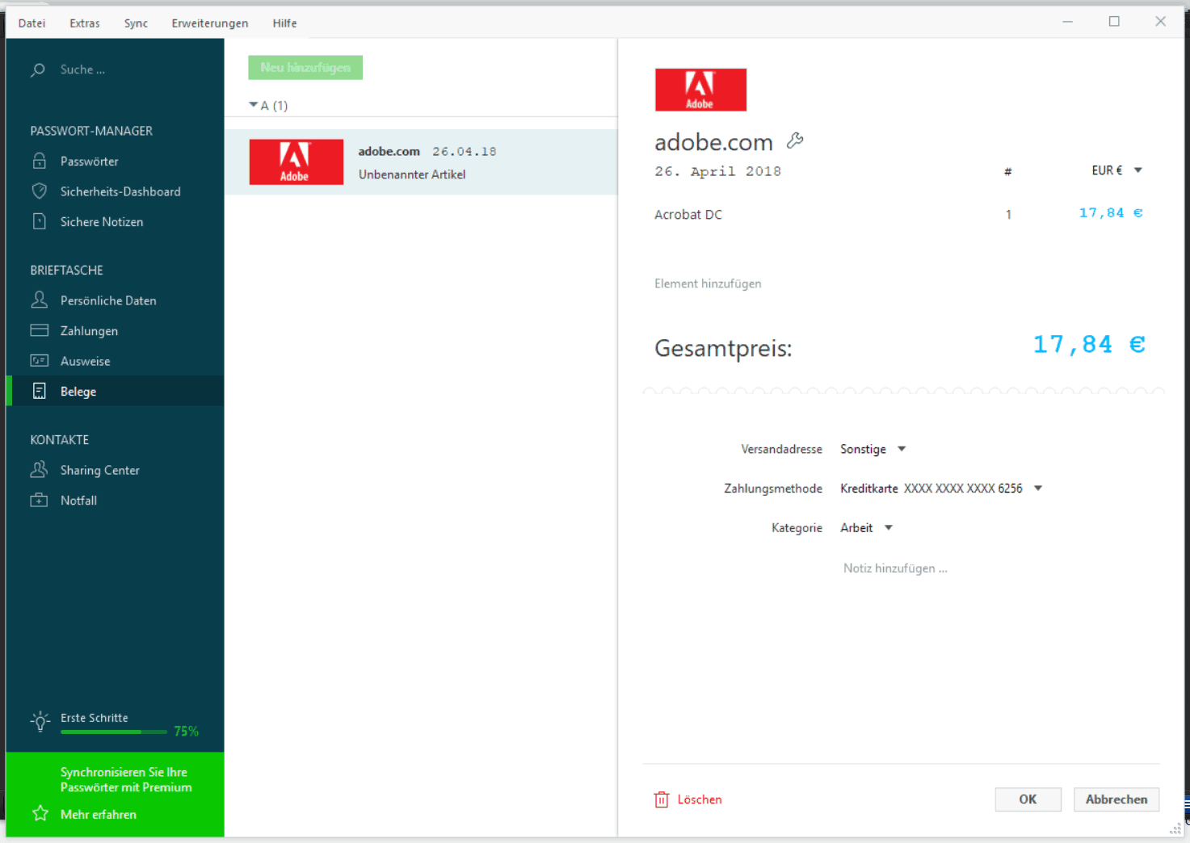Screen dimensions: 1190x843
Task: Click Mehr erfahren link
Action: (x=98, y=814)
